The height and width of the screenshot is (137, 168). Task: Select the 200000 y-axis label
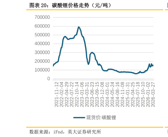[x=42, y=61]
